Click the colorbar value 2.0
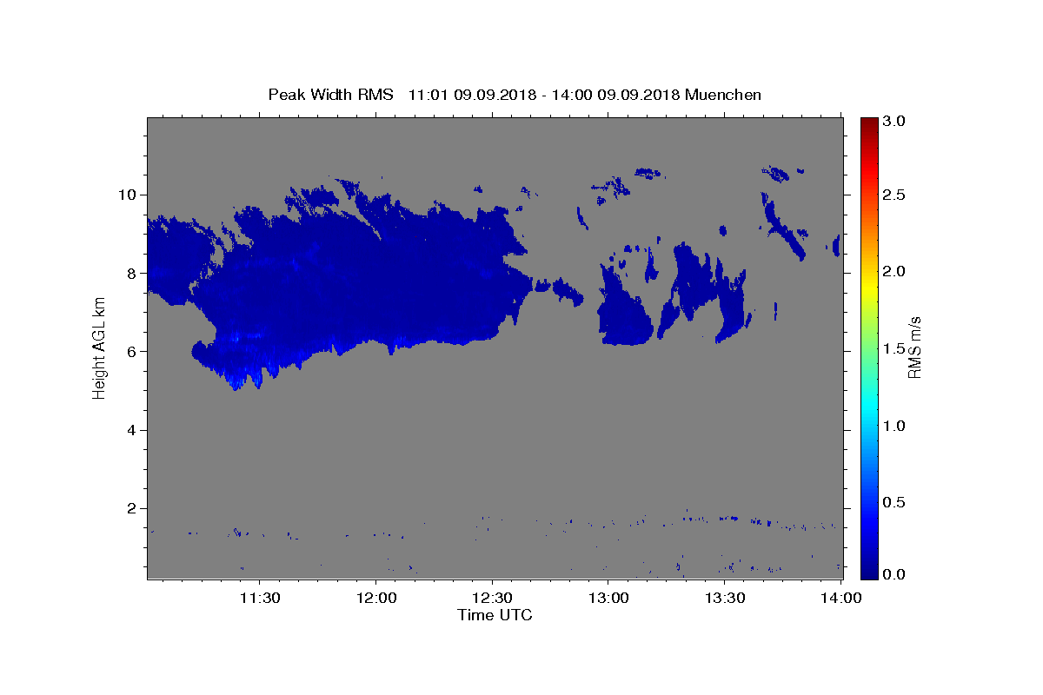 point(894,272)
